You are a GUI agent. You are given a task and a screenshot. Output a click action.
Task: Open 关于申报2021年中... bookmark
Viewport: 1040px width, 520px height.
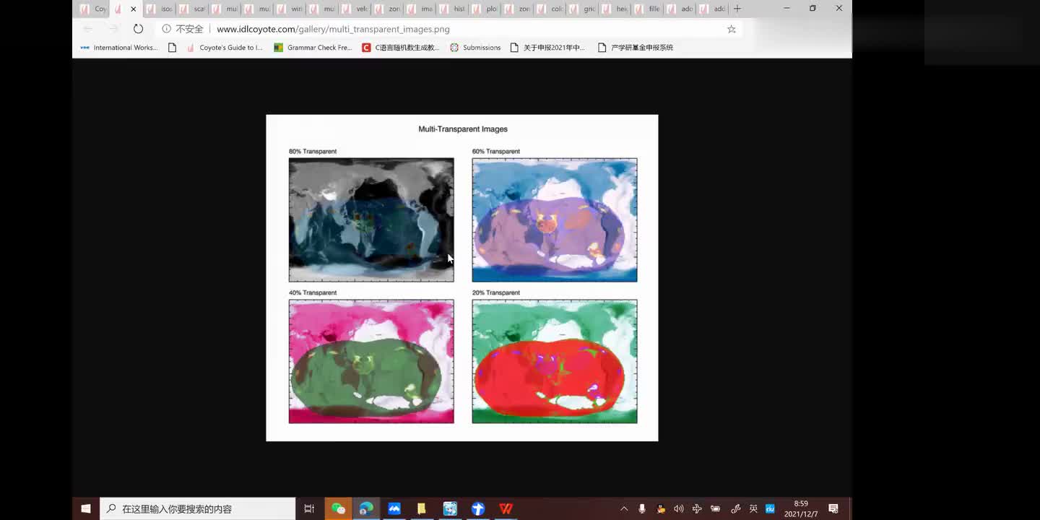547,48
